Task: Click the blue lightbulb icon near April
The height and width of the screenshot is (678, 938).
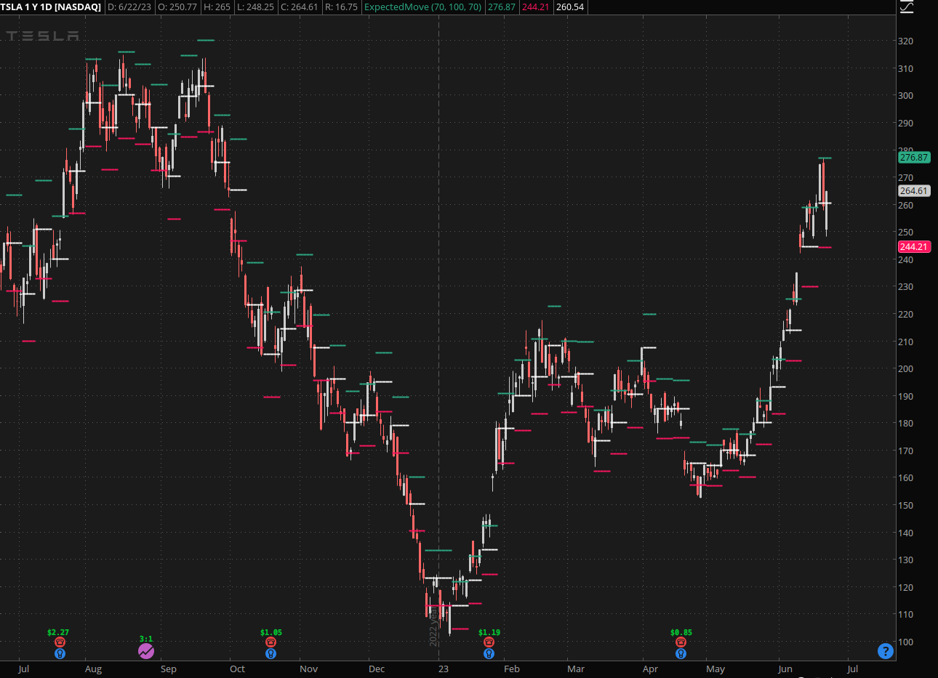Action: click(x=681, y=653)
